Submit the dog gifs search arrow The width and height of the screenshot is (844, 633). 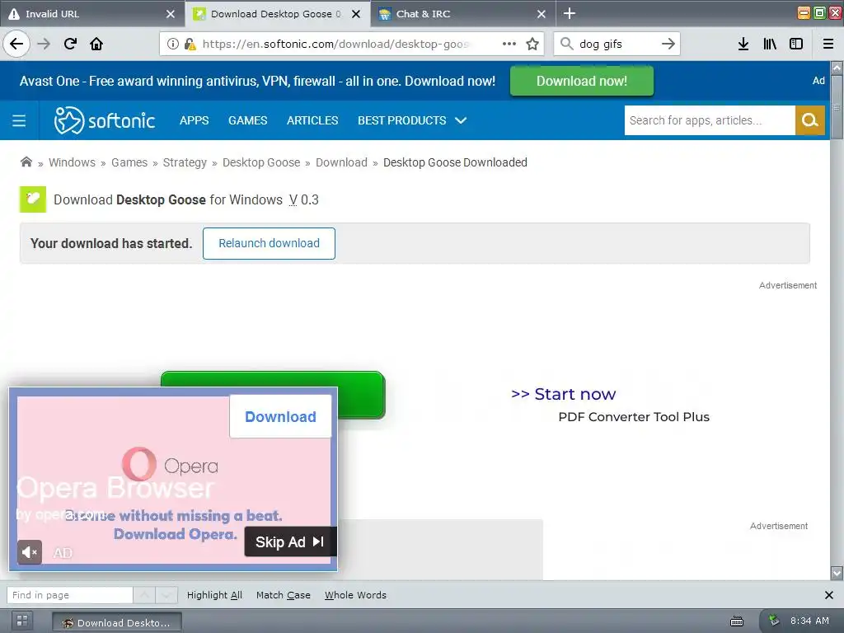668,44
